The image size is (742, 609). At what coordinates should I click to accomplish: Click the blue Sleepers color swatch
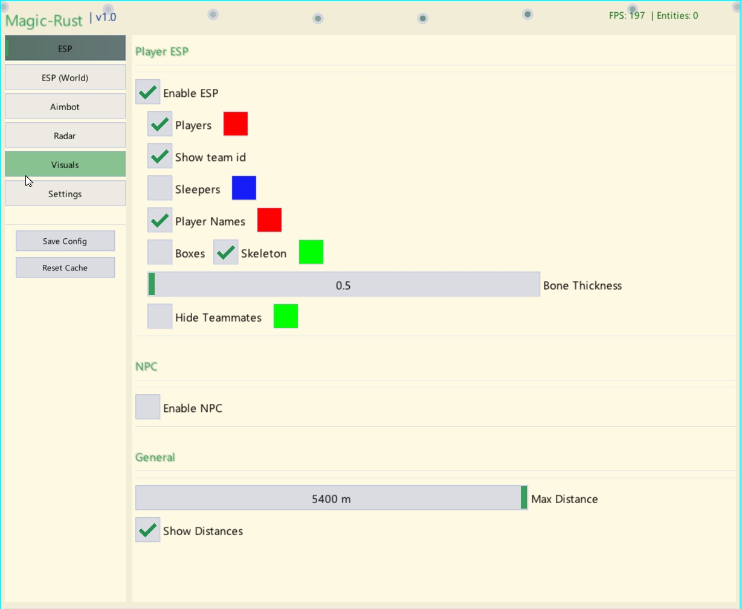(x=244, y=188)
